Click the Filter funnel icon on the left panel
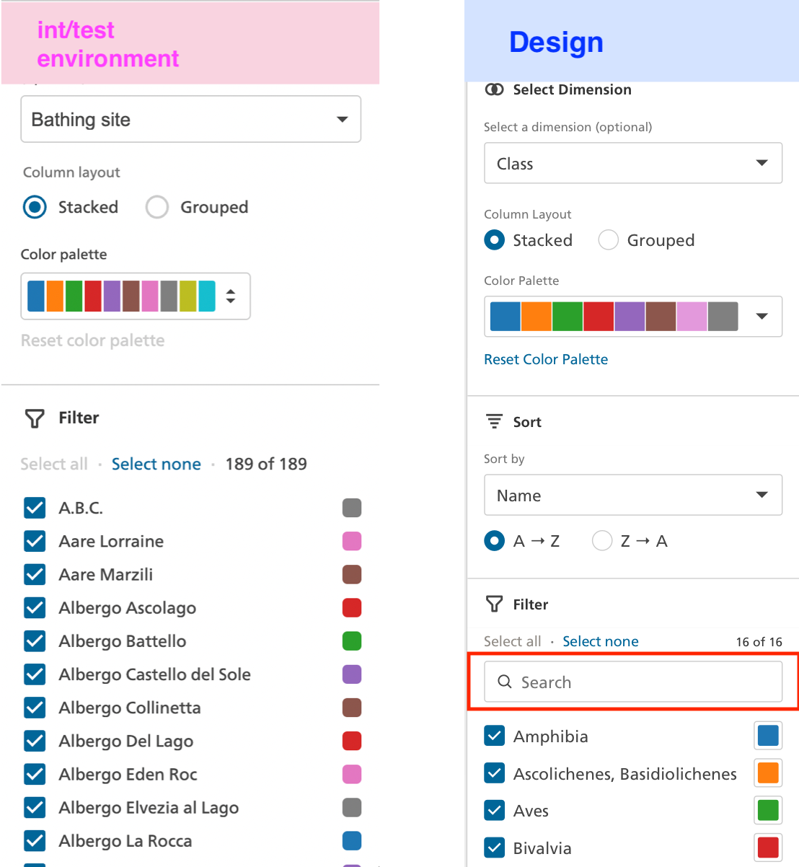 pyautogui.click(x=34, y=418)
